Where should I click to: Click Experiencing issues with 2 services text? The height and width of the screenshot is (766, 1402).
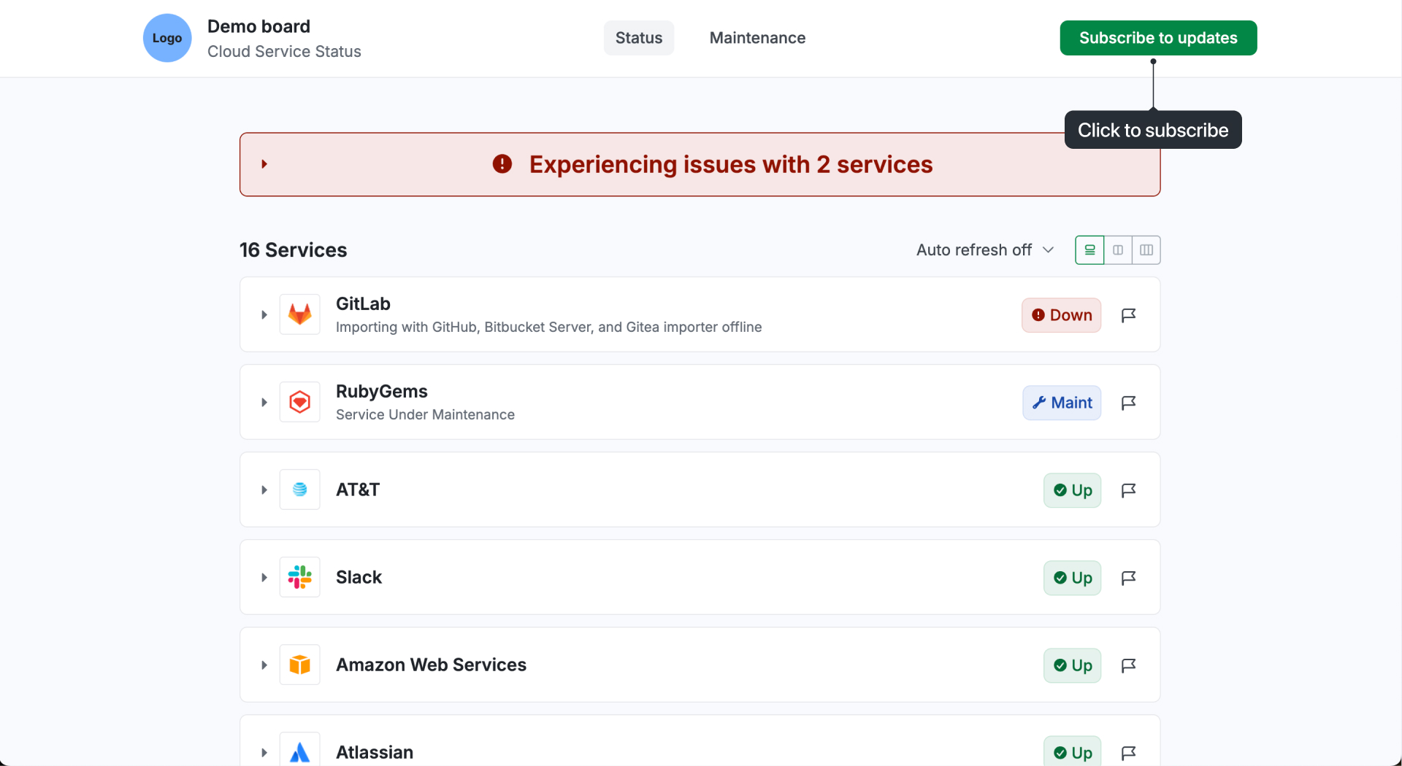tap(731, 165)
